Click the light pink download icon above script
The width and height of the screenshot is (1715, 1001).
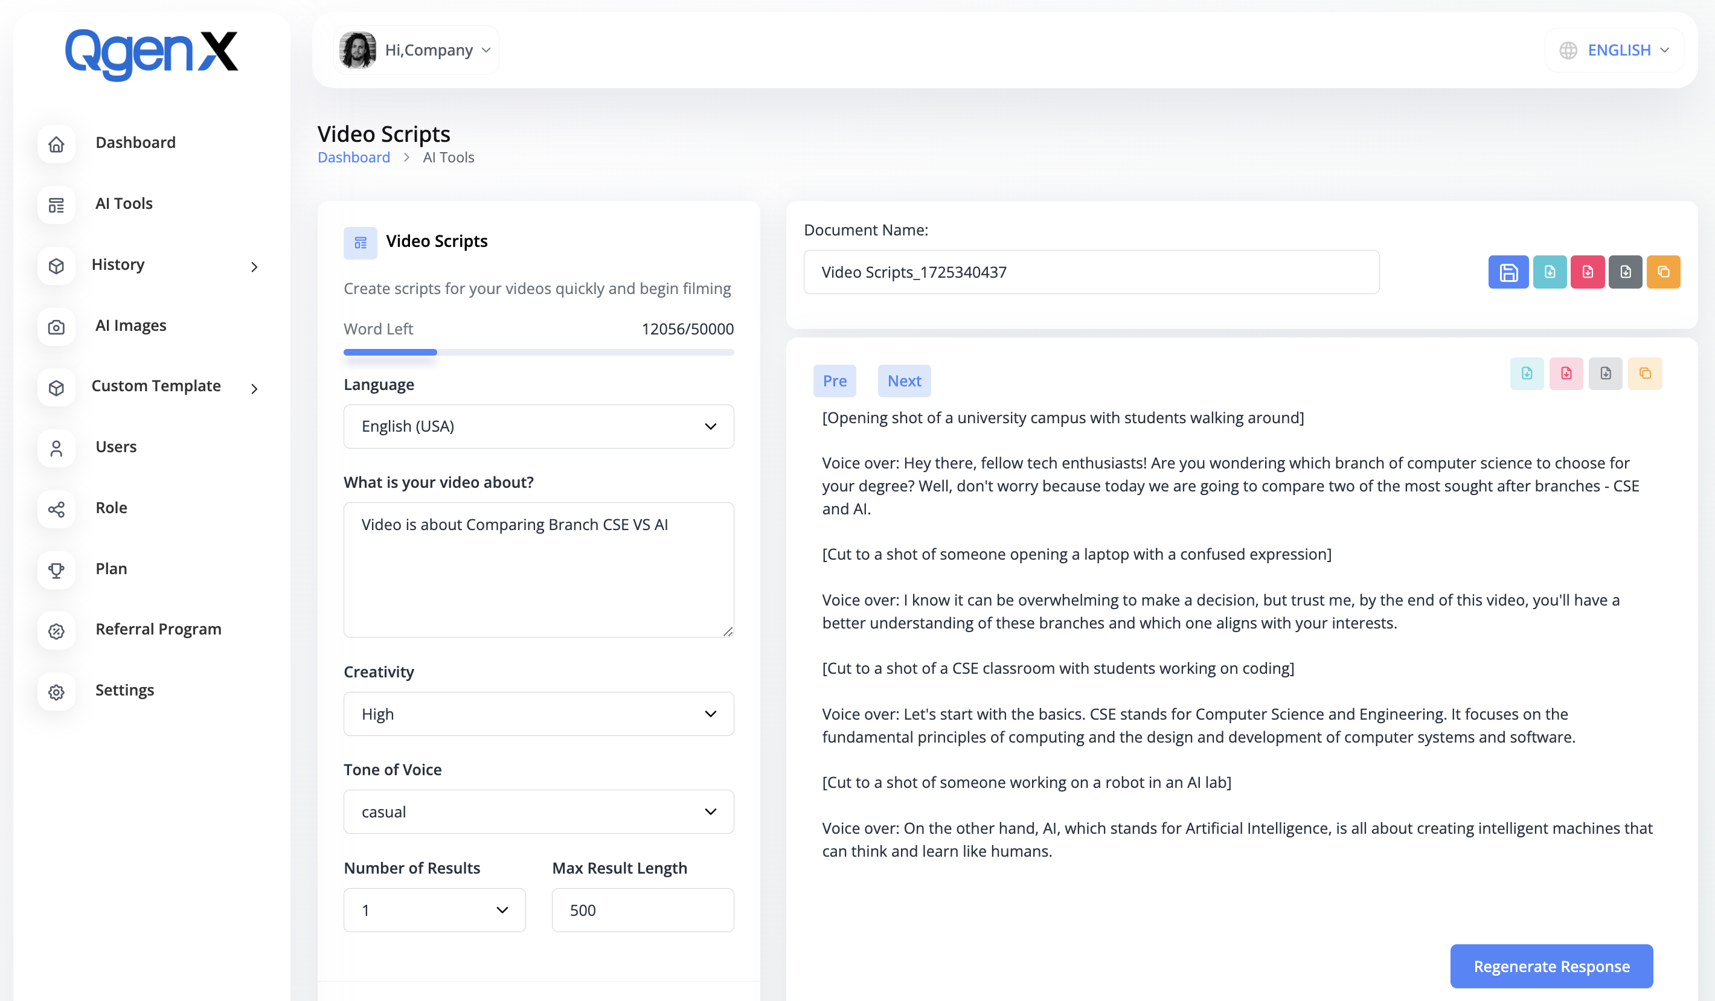point(1566,374)
